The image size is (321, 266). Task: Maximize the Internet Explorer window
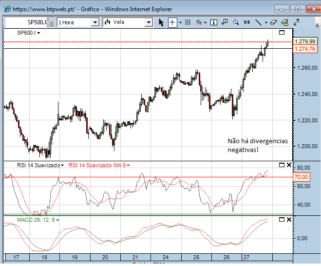pyautogui.click(x=298, y=9)
